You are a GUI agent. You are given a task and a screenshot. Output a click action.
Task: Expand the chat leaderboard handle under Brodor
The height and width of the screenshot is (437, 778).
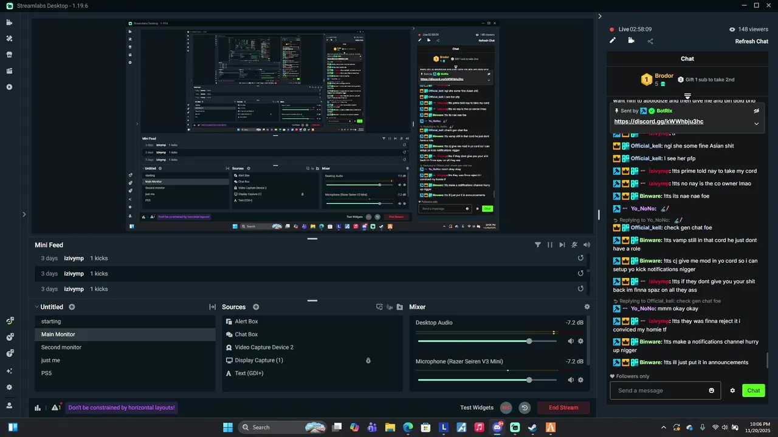[x=687, y=96]
